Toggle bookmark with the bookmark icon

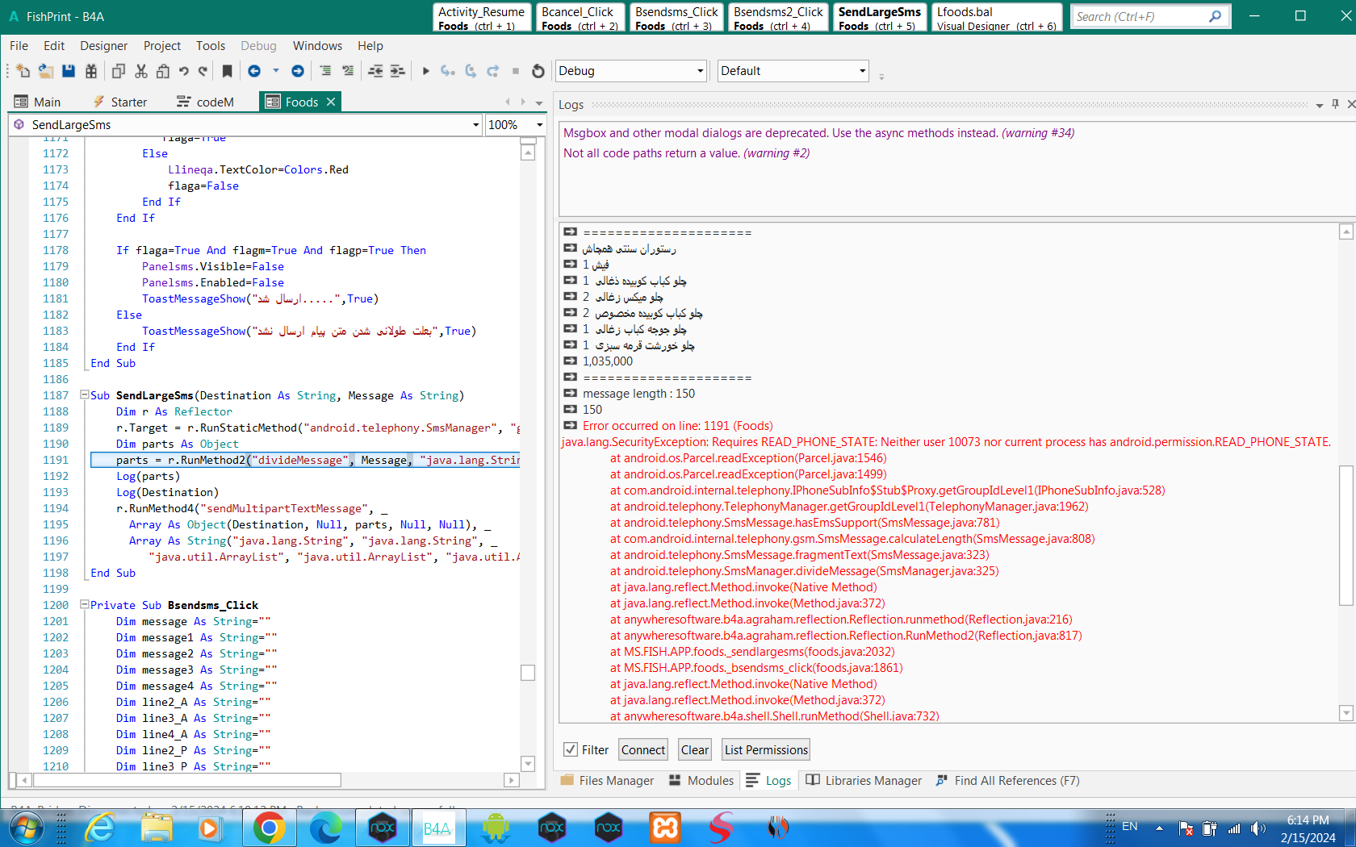tap(227, 71)
